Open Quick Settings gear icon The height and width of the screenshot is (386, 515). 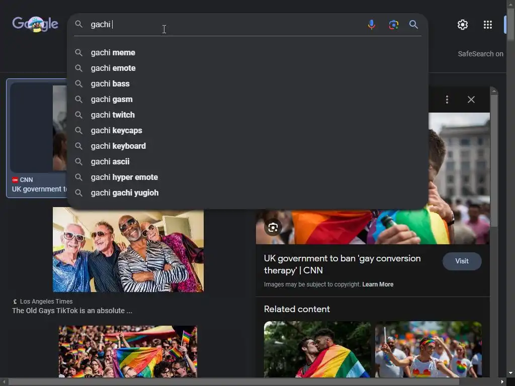coord(463,25)
